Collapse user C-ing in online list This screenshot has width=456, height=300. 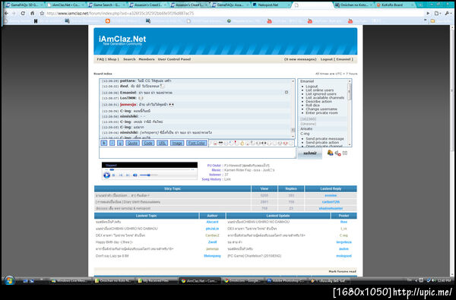point(305,134)
